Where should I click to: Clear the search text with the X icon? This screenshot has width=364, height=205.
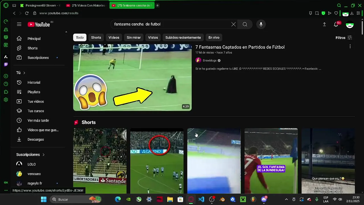point(233,24)
